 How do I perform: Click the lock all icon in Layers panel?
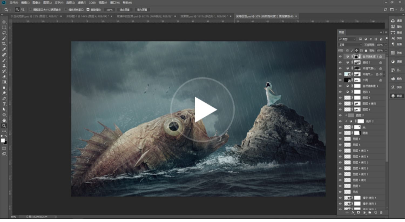(366, 51)
